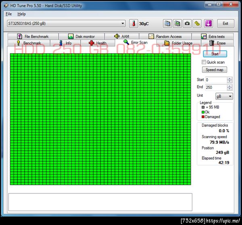Switch to the Erase tab
Image resolution: width=242 pixels, height=225 pixels.
tap(218, 43)
